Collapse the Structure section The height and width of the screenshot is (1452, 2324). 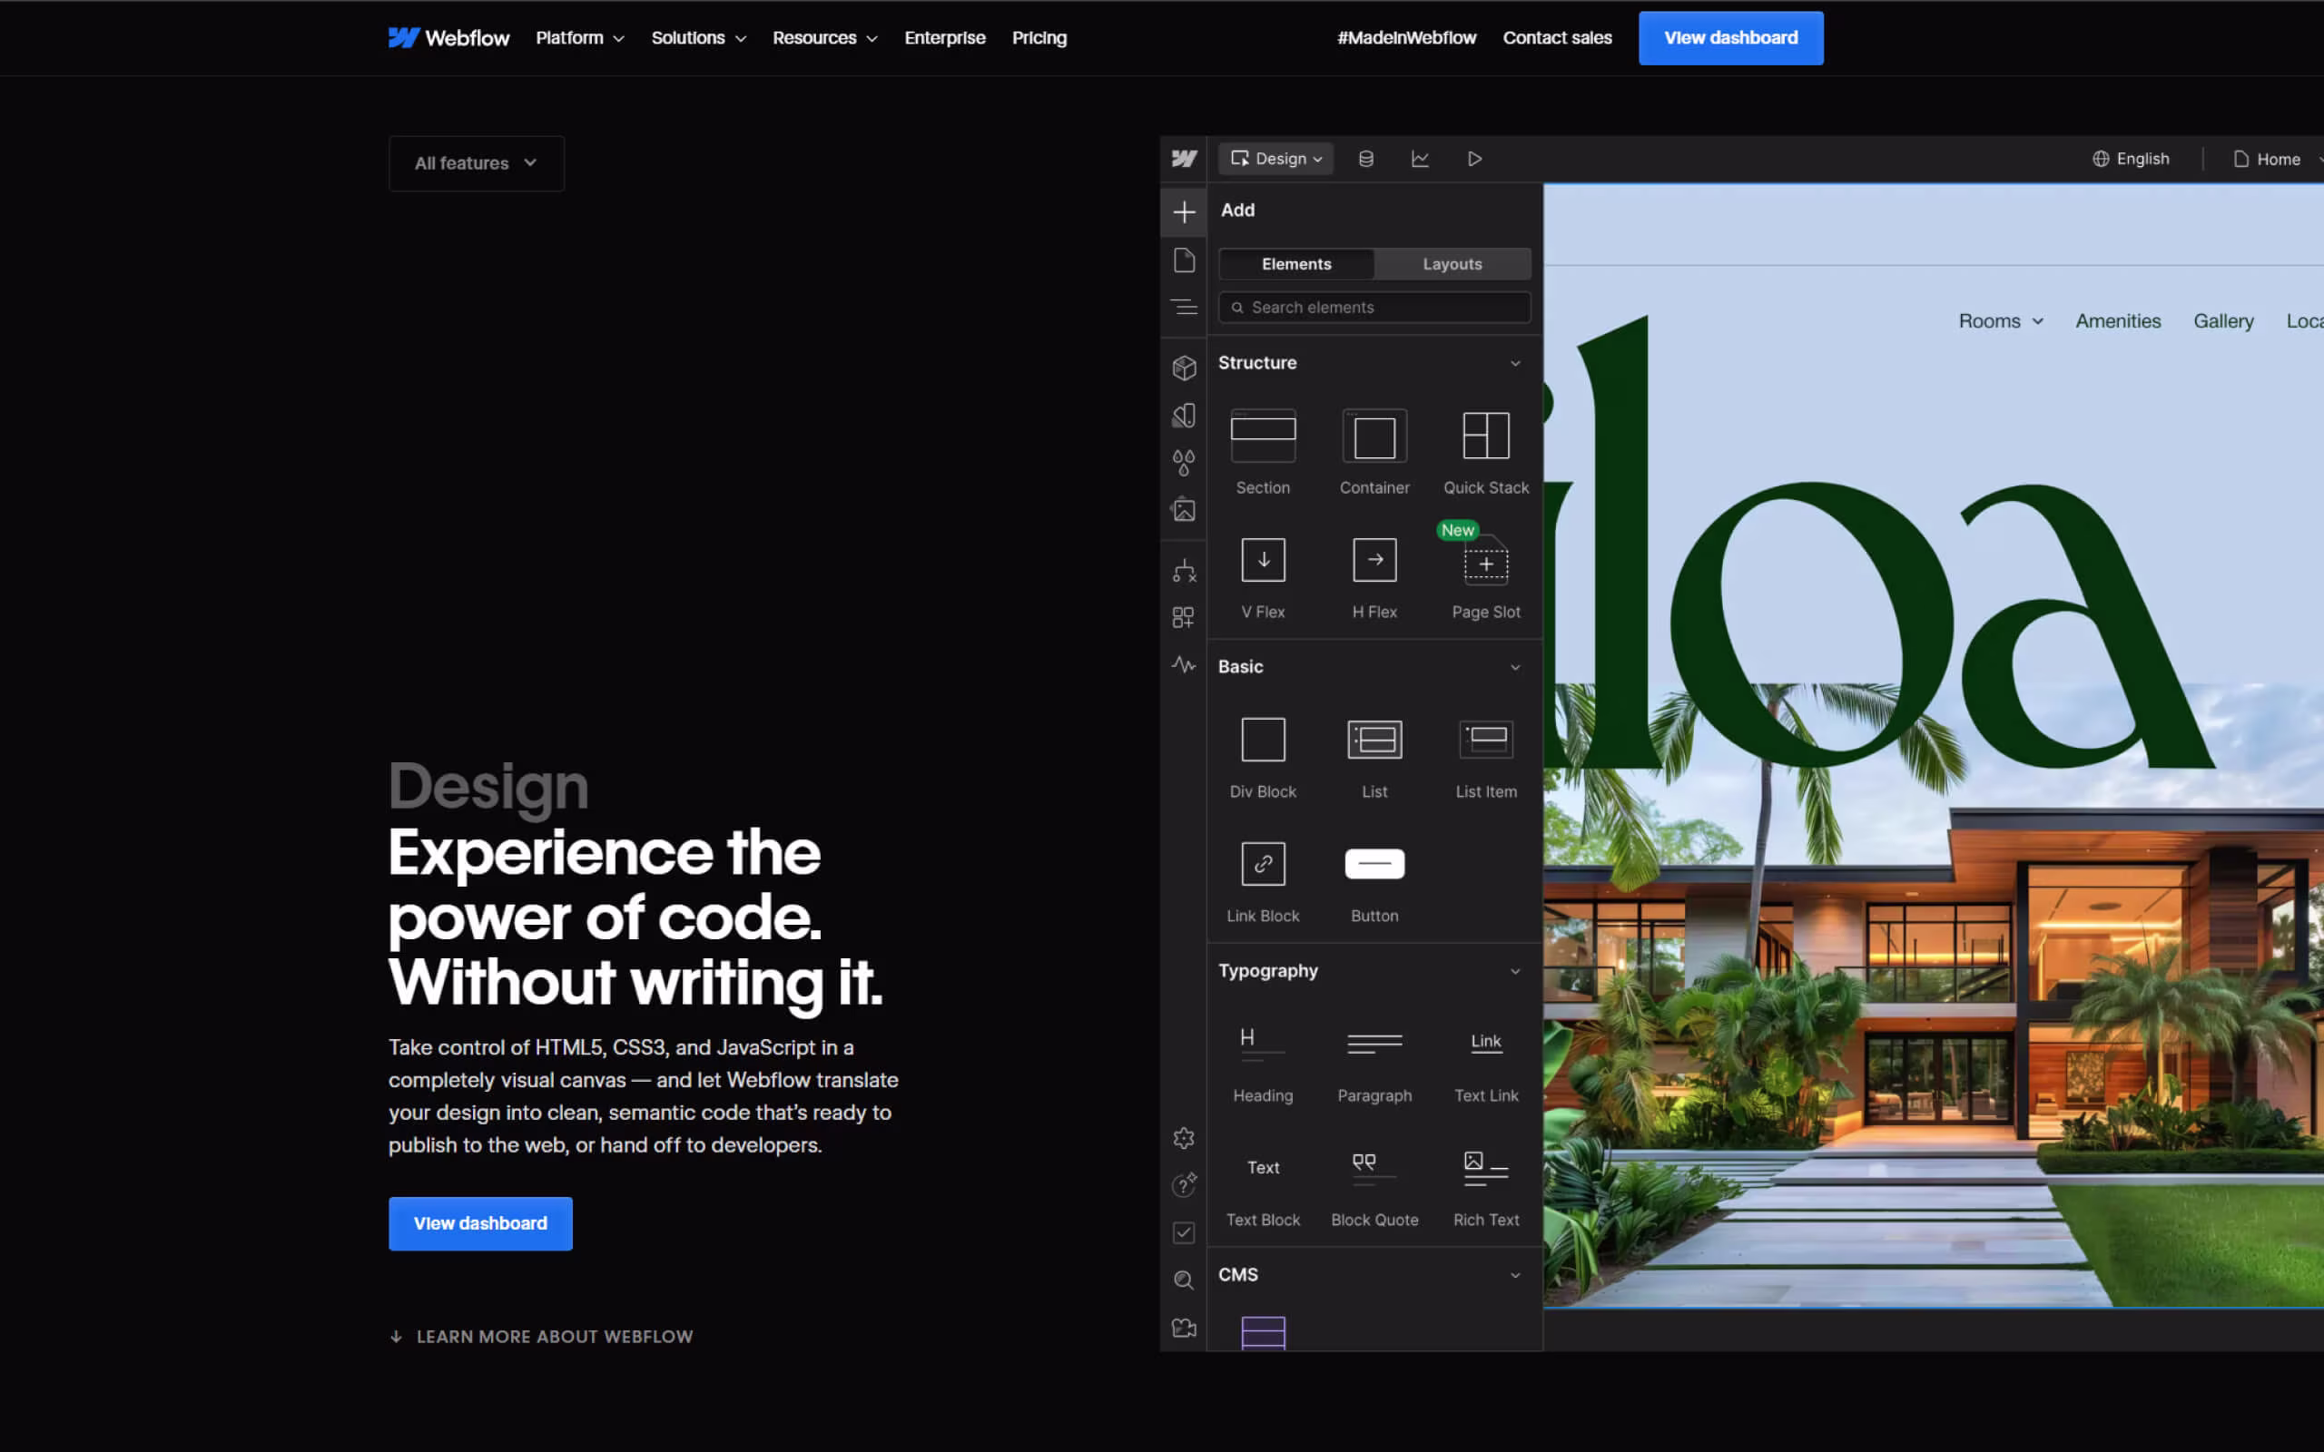point(1515,363)
